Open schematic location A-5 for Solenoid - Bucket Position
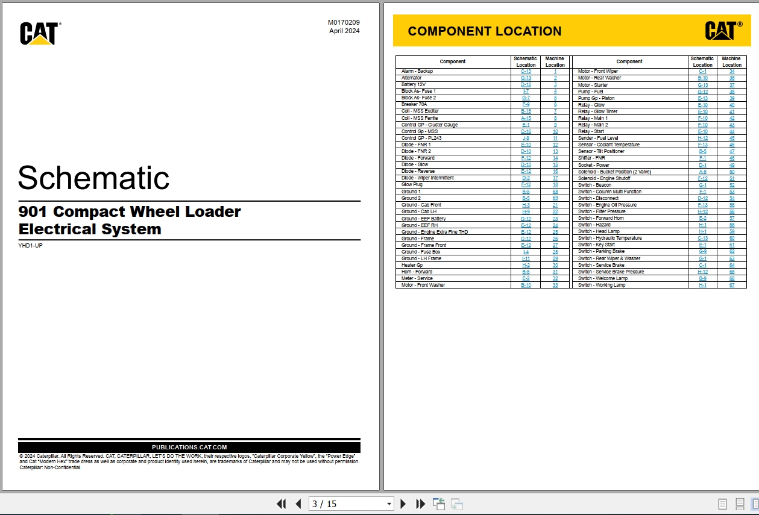The height and width of the screenshot is (515, 759). (702, 172)
